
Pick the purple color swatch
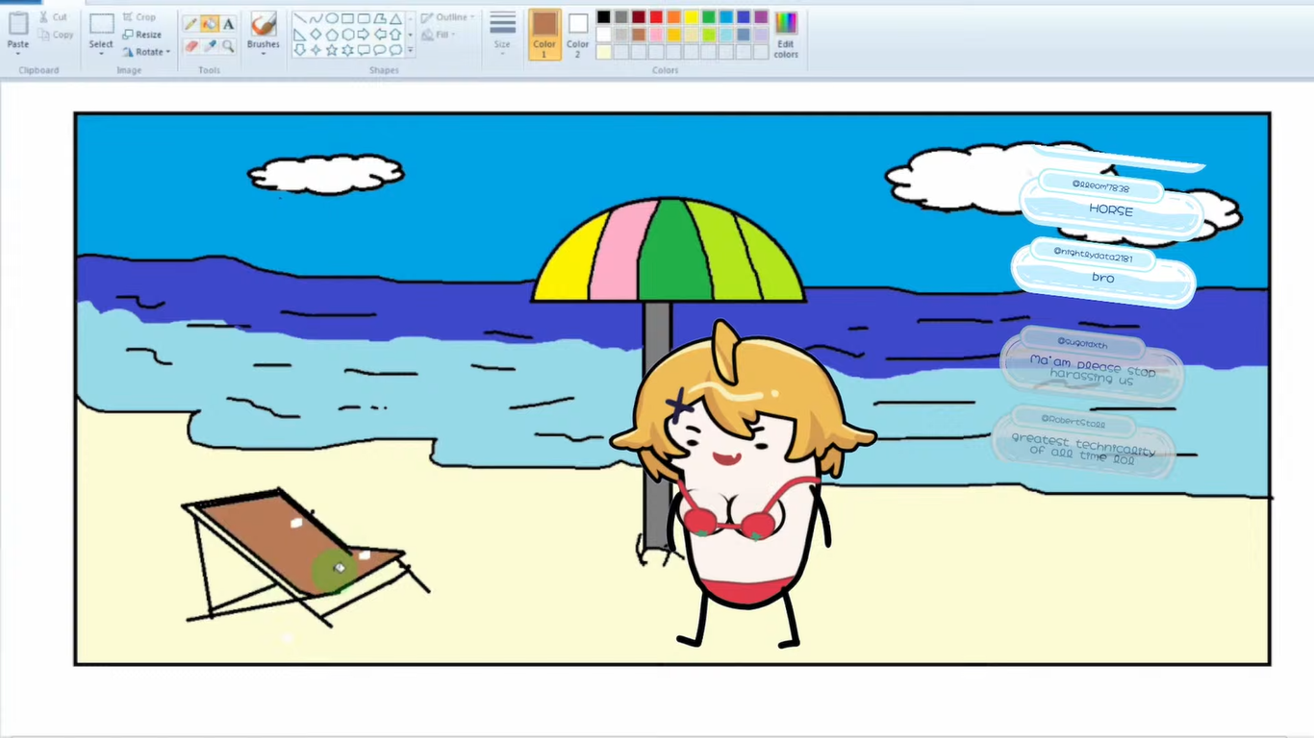[761, 17]
